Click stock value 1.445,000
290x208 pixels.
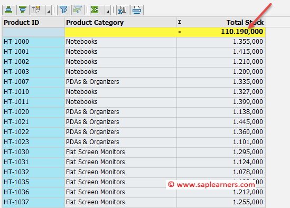[x=248, y=122]
